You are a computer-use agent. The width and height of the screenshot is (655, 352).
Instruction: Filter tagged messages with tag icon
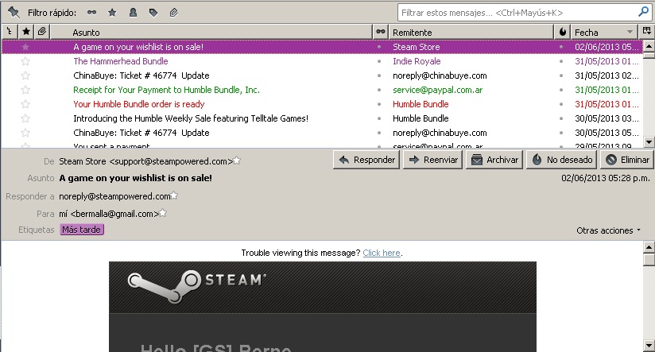153,13
